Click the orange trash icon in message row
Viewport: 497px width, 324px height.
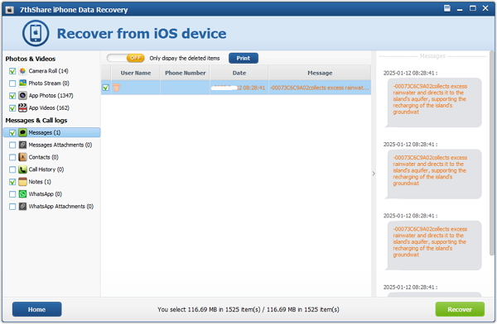[117, 88]
